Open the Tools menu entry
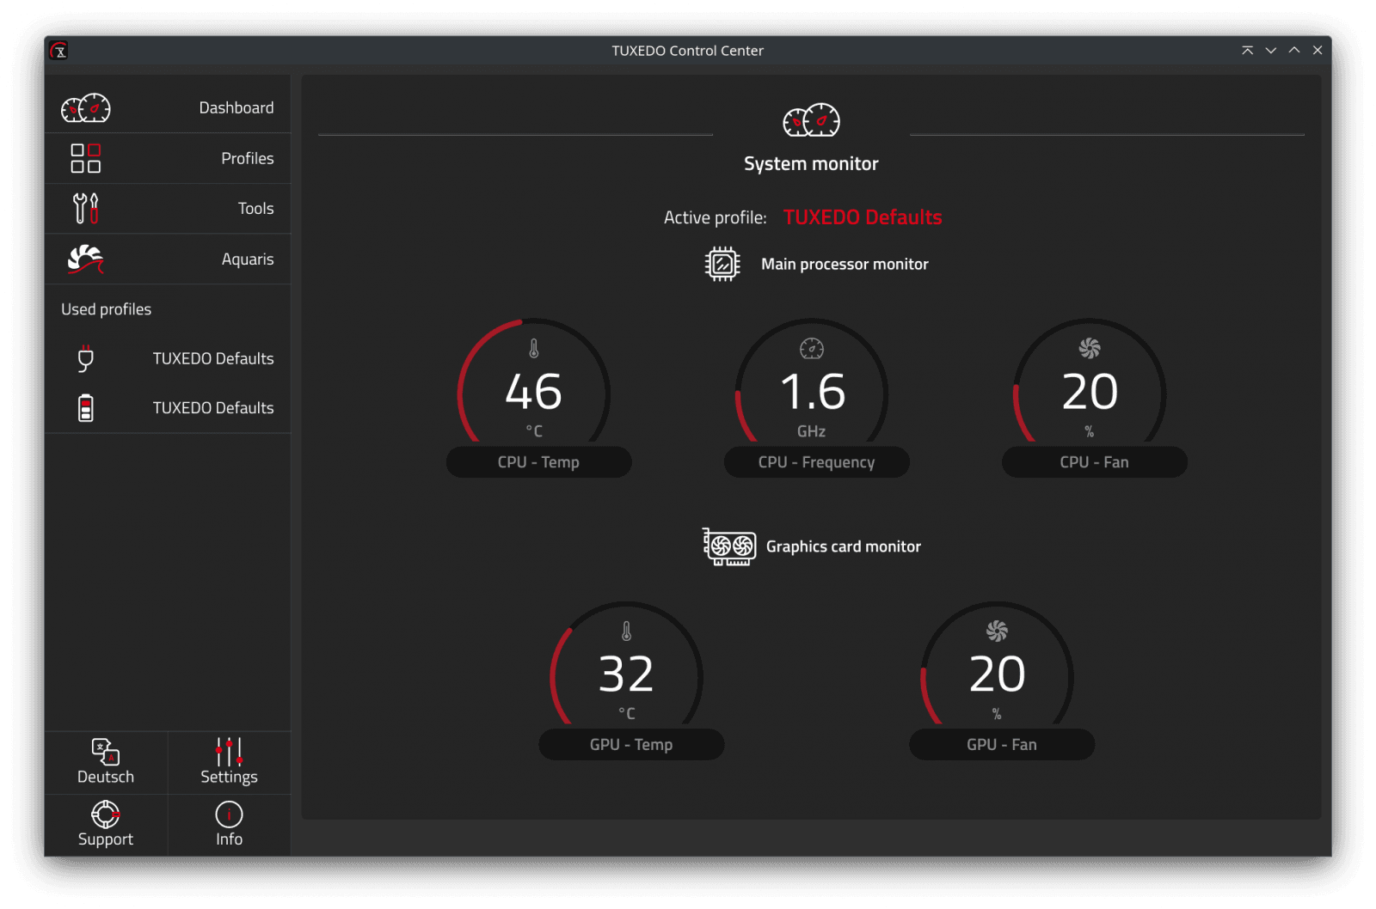Screen dimensions: 1376x909 click(x=168, y=209)
